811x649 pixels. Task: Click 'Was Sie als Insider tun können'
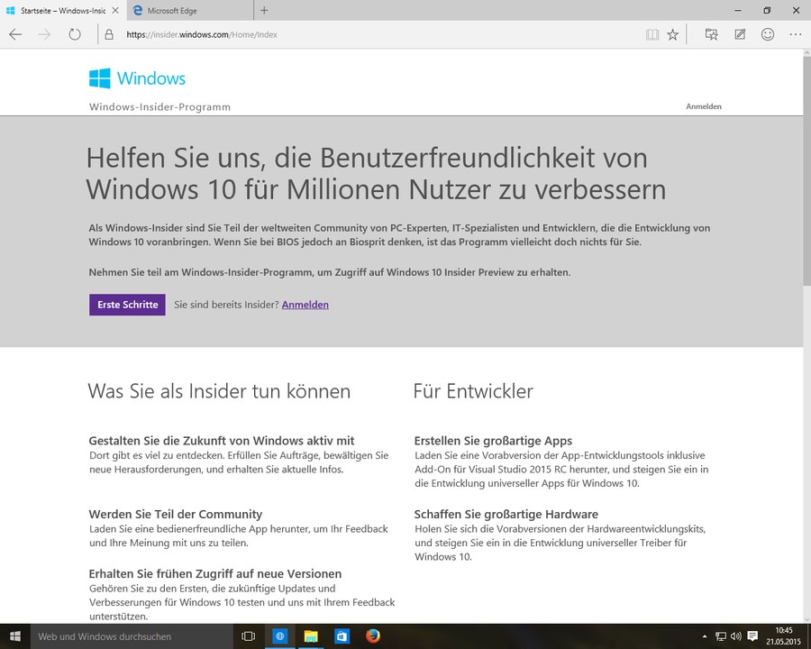click(219, 391)
